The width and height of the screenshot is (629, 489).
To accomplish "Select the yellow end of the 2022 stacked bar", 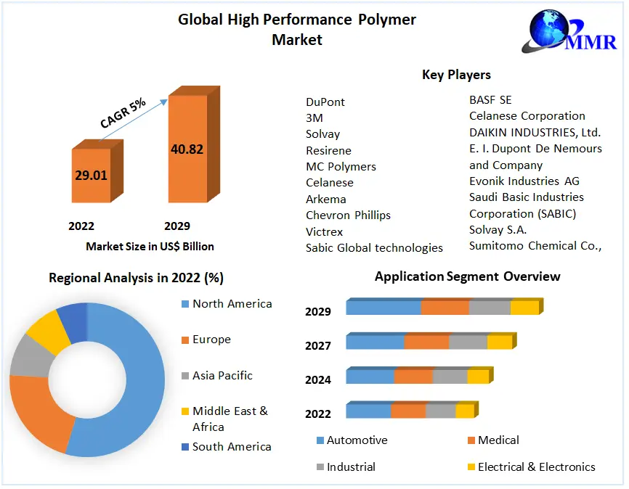I will (464, 411).
